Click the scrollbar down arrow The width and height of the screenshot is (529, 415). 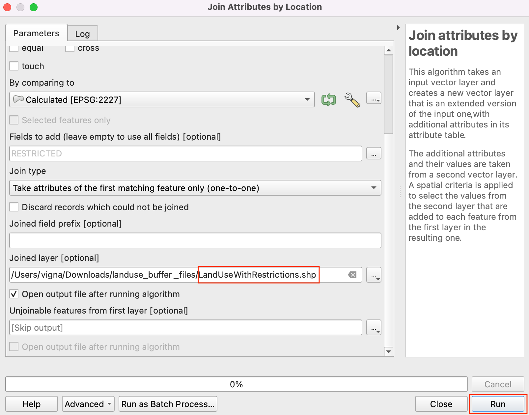(389, 351)
